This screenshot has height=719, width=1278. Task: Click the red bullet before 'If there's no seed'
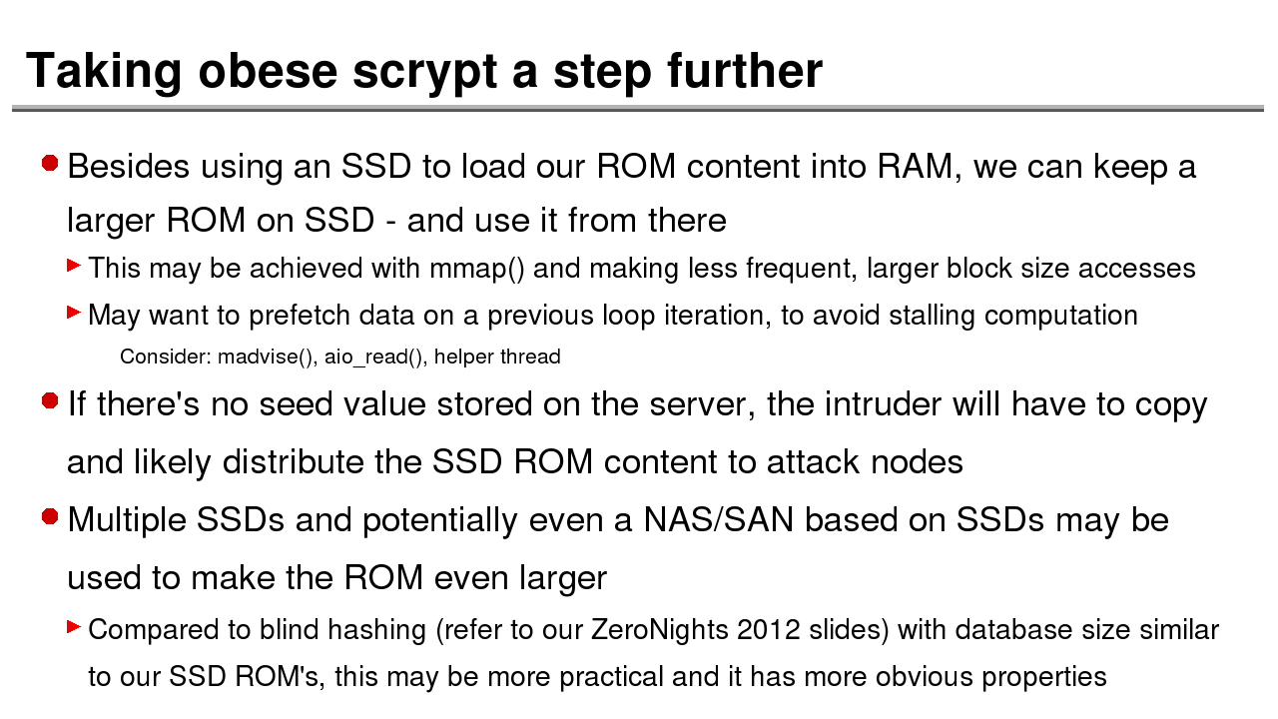50,400
